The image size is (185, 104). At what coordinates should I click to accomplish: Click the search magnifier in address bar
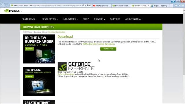click(x=83, y=5)
